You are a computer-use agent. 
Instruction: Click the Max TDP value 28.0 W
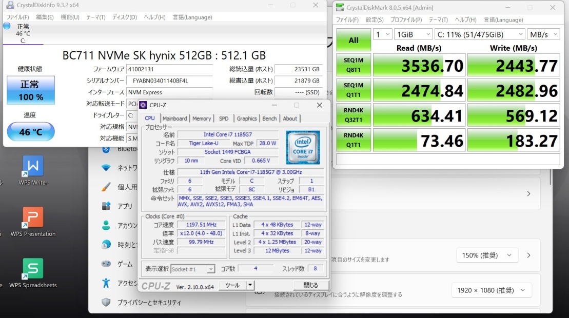pyautogui.click(x=268, y=143)
